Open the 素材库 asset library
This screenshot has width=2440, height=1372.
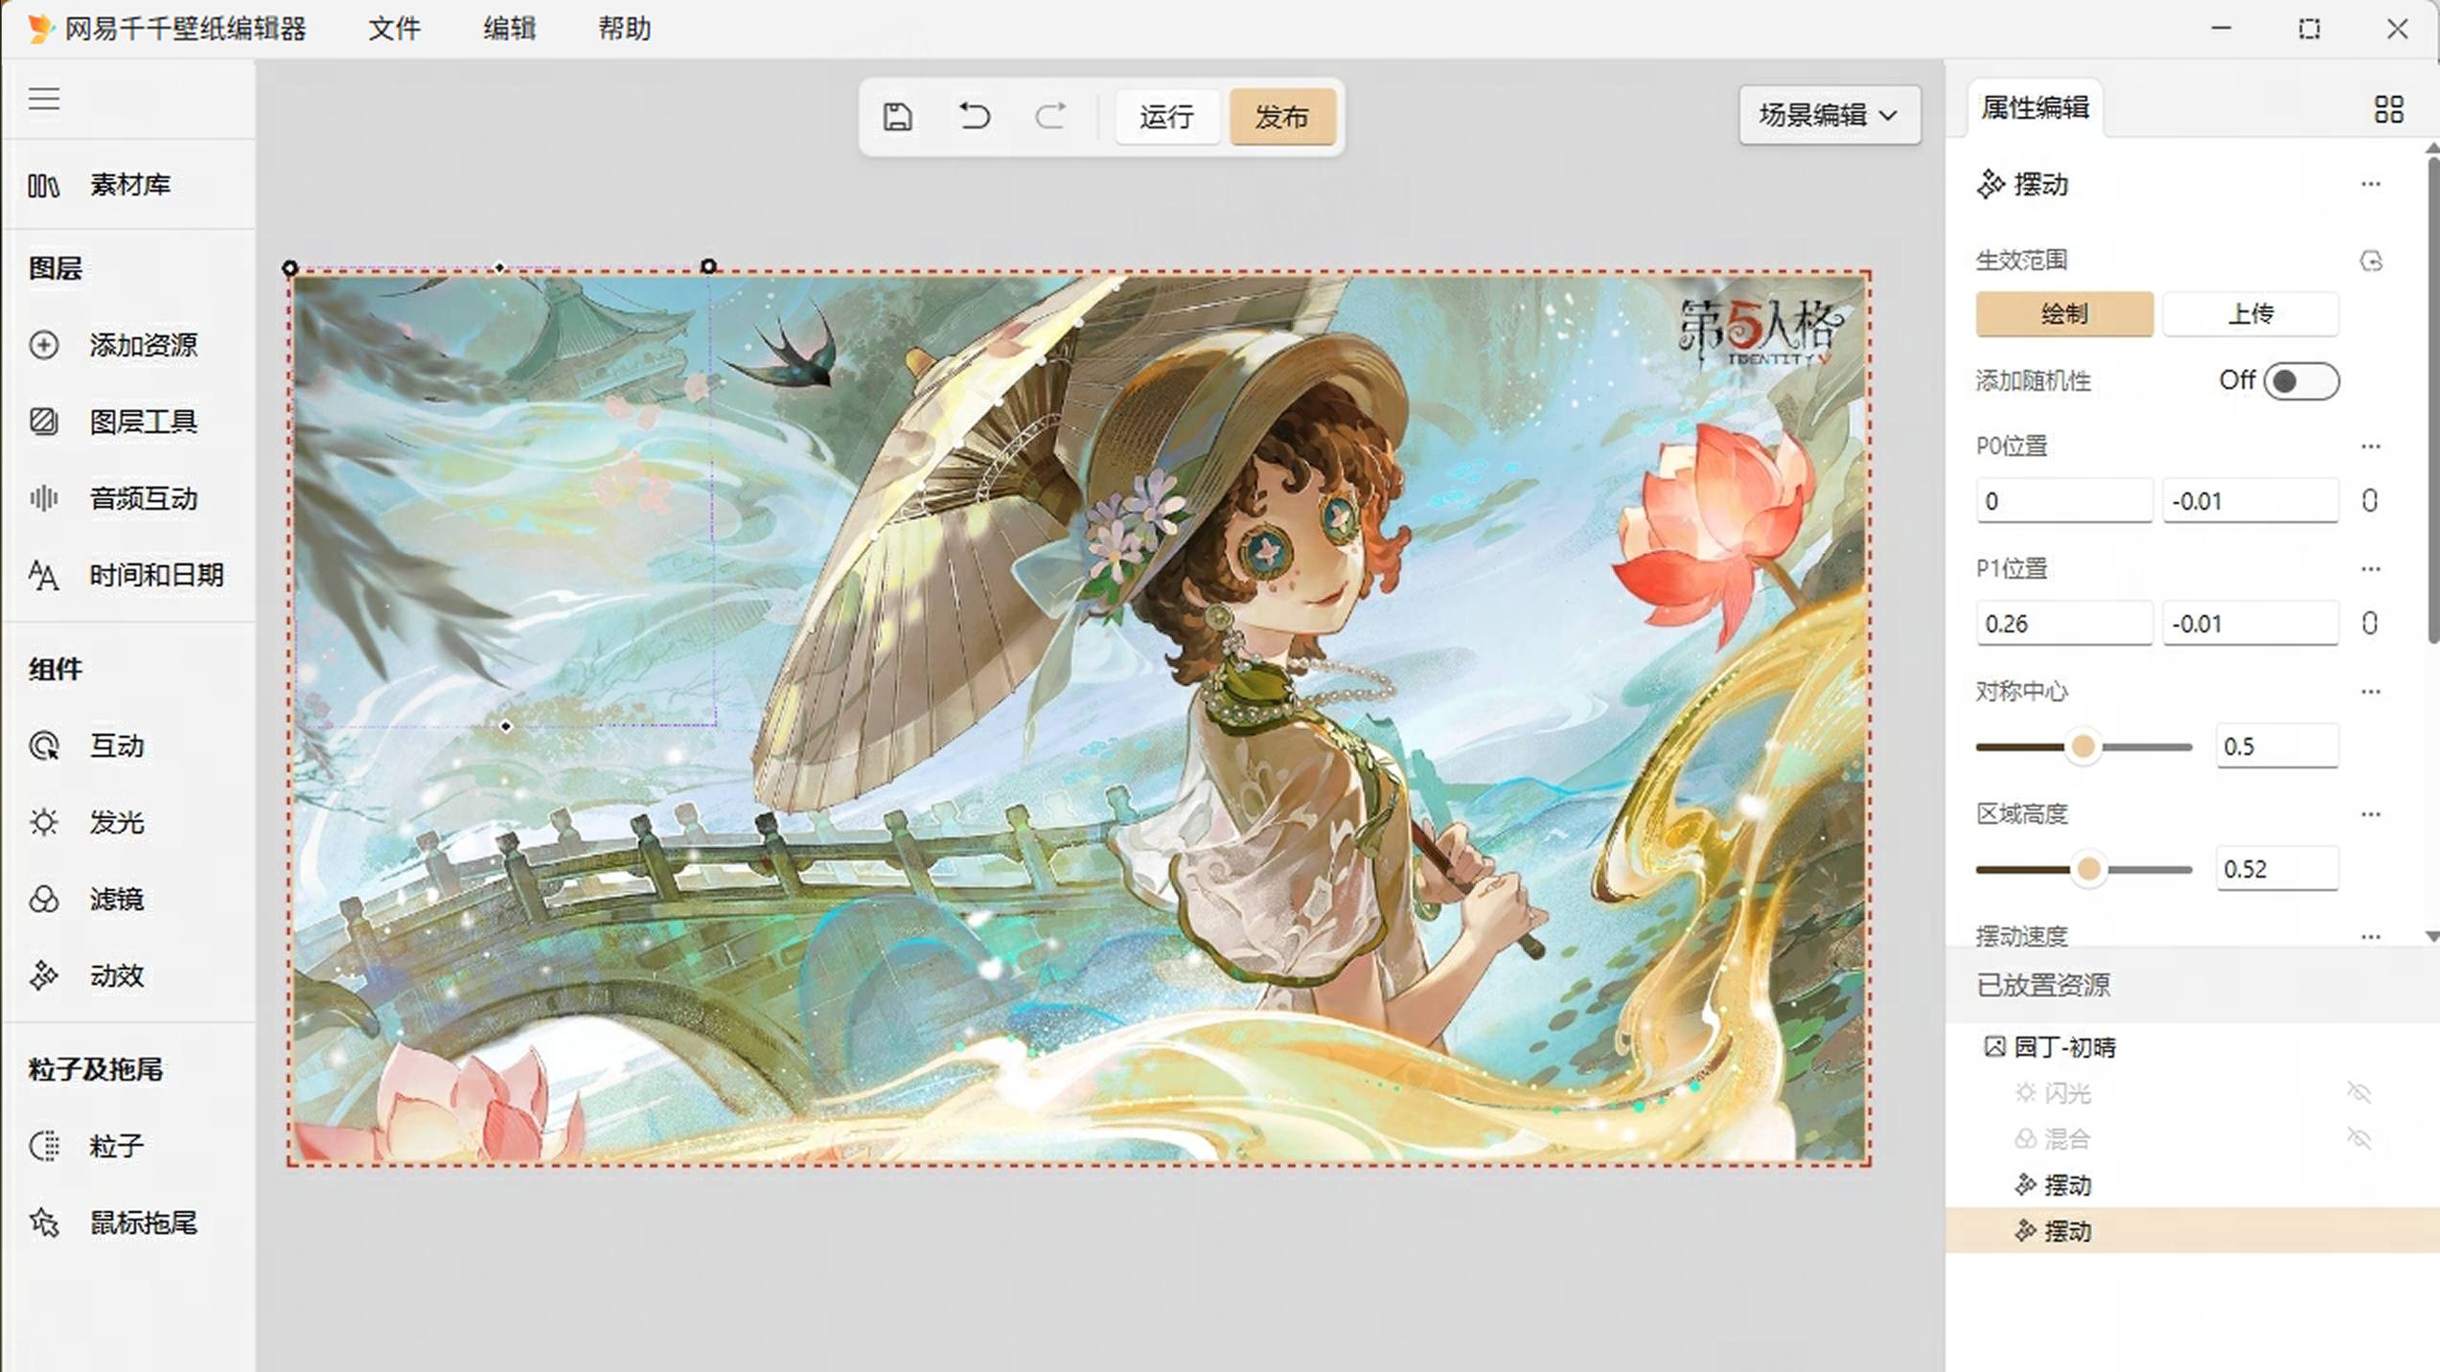128,184
